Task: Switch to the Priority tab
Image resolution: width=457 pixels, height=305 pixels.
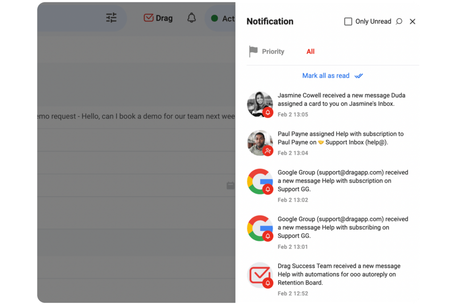Action: (x=273, y=52)
